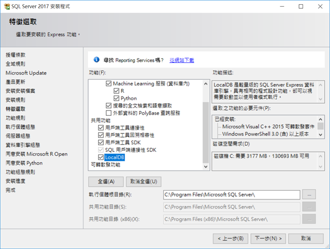Screen dimensions: 330x249
Task: Select the 安裝進度 step
Action: tap(16, 181)
